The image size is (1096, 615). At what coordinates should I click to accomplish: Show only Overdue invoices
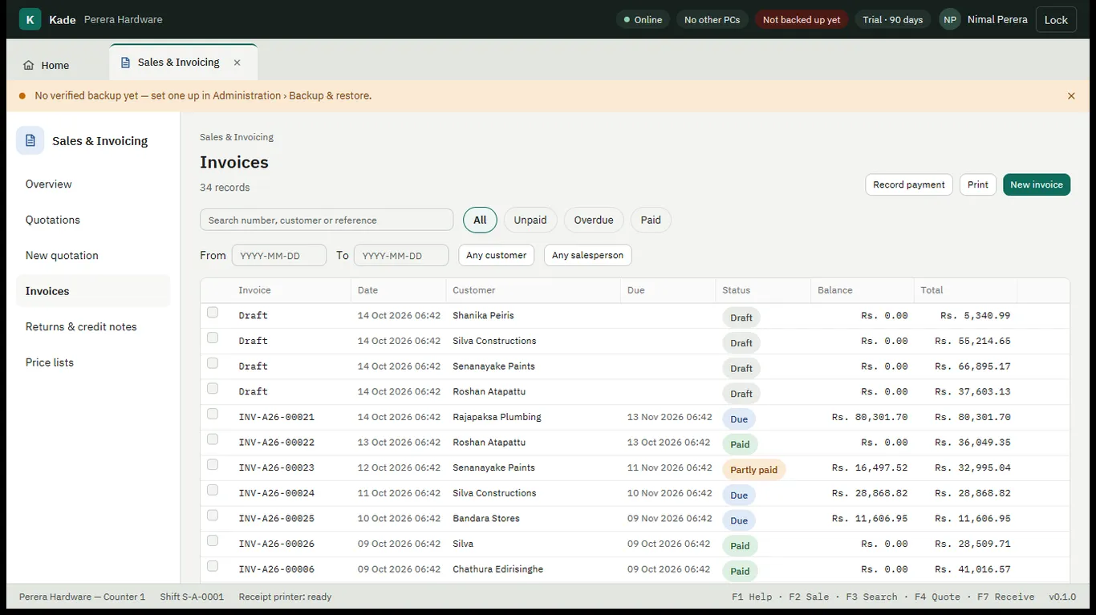point(594,220)
